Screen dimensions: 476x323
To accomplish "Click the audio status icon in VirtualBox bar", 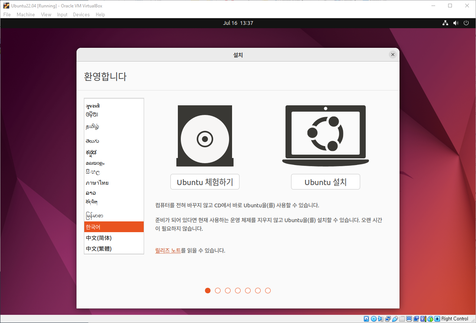I will point(381,319).
